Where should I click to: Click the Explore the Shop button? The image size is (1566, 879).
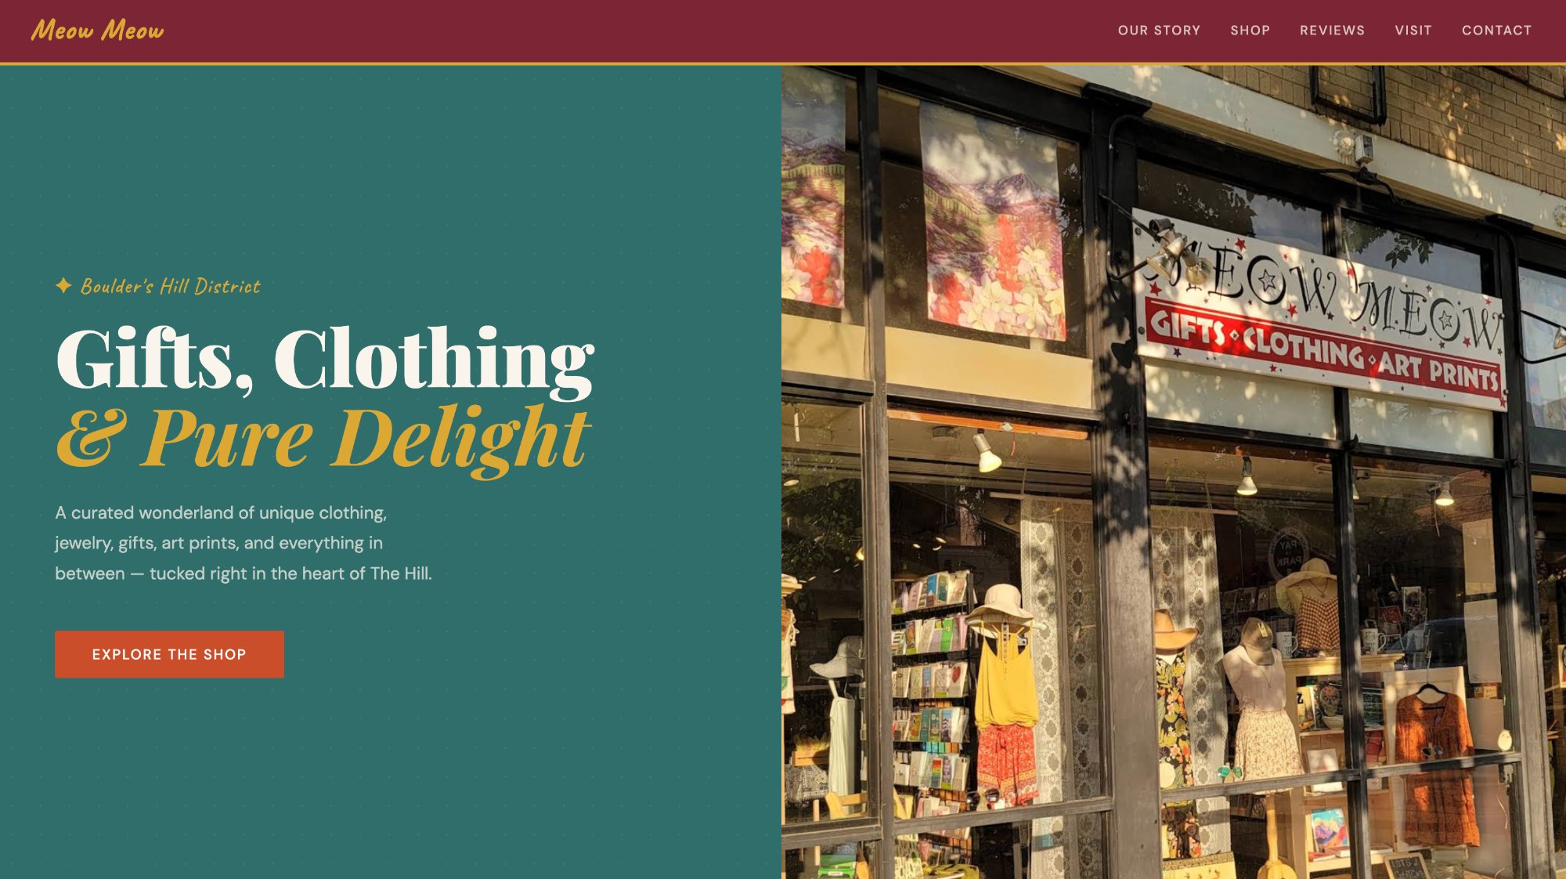[169, 654]
